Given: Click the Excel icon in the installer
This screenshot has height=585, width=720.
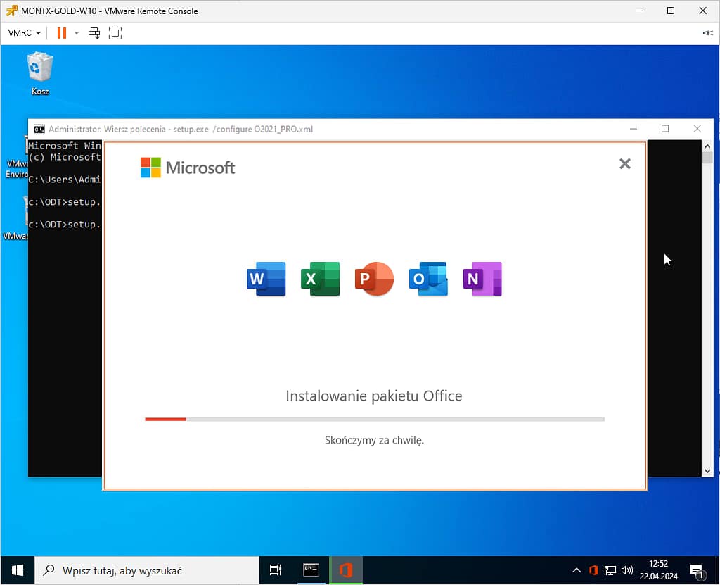Looking at the screenshot, I should 321,279.
